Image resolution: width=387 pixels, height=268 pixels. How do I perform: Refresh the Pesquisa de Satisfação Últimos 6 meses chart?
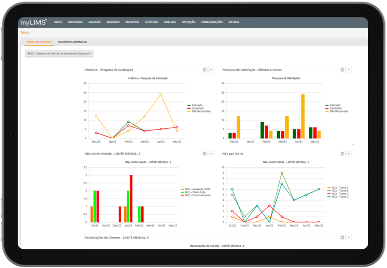(342, 70)
